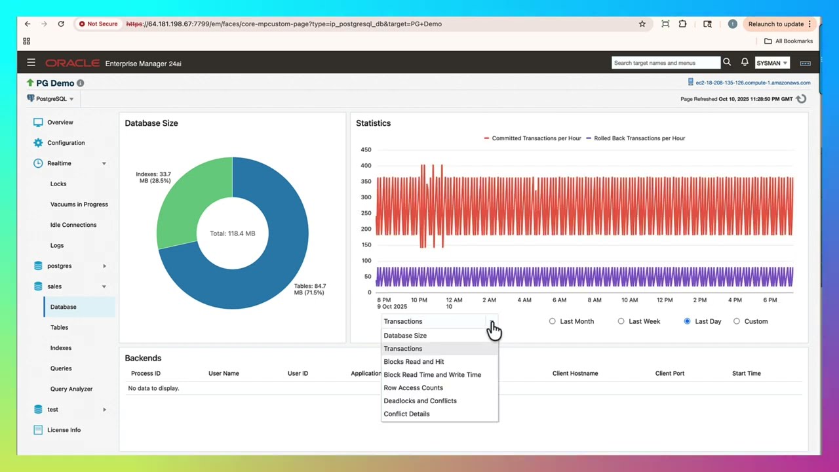Open the SYSMAN user dropdown
Image resolution: width=839 pixels, height=472 pixels.
(771, 62)
